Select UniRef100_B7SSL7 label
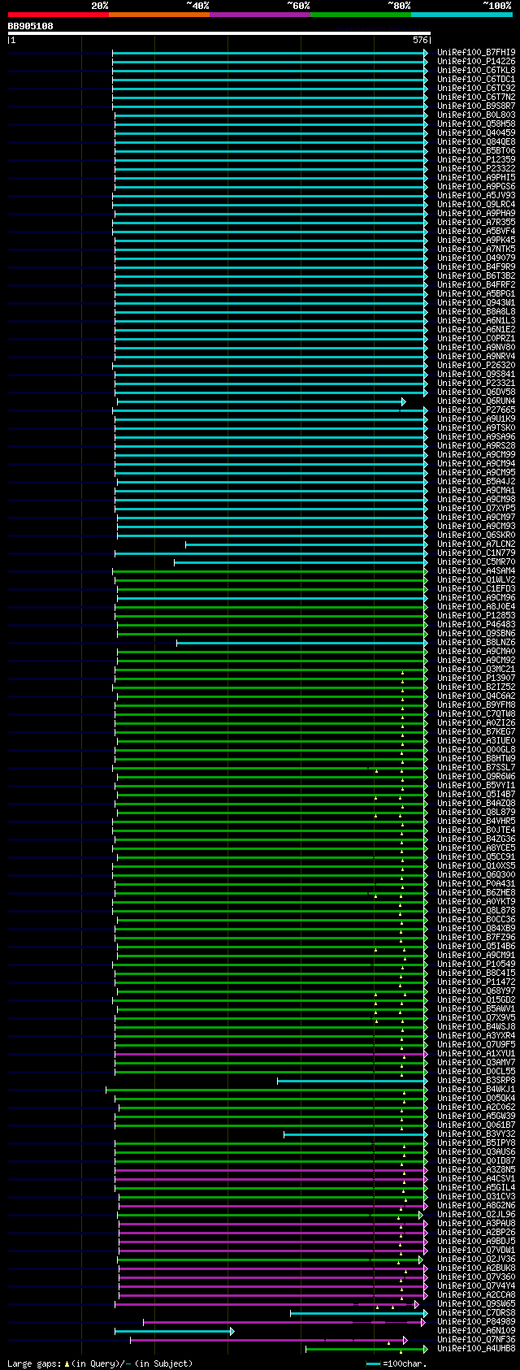The width and height of the screenshot is (520, 1370). (476, 767)
